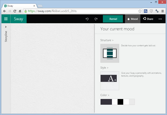Click the 'Give your Sway a personality' description
The width and height of the screenshot is (167, 115).
pos(141,74)
